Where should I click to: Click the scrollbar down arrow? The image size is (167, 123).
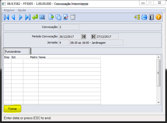coord(159,102)
